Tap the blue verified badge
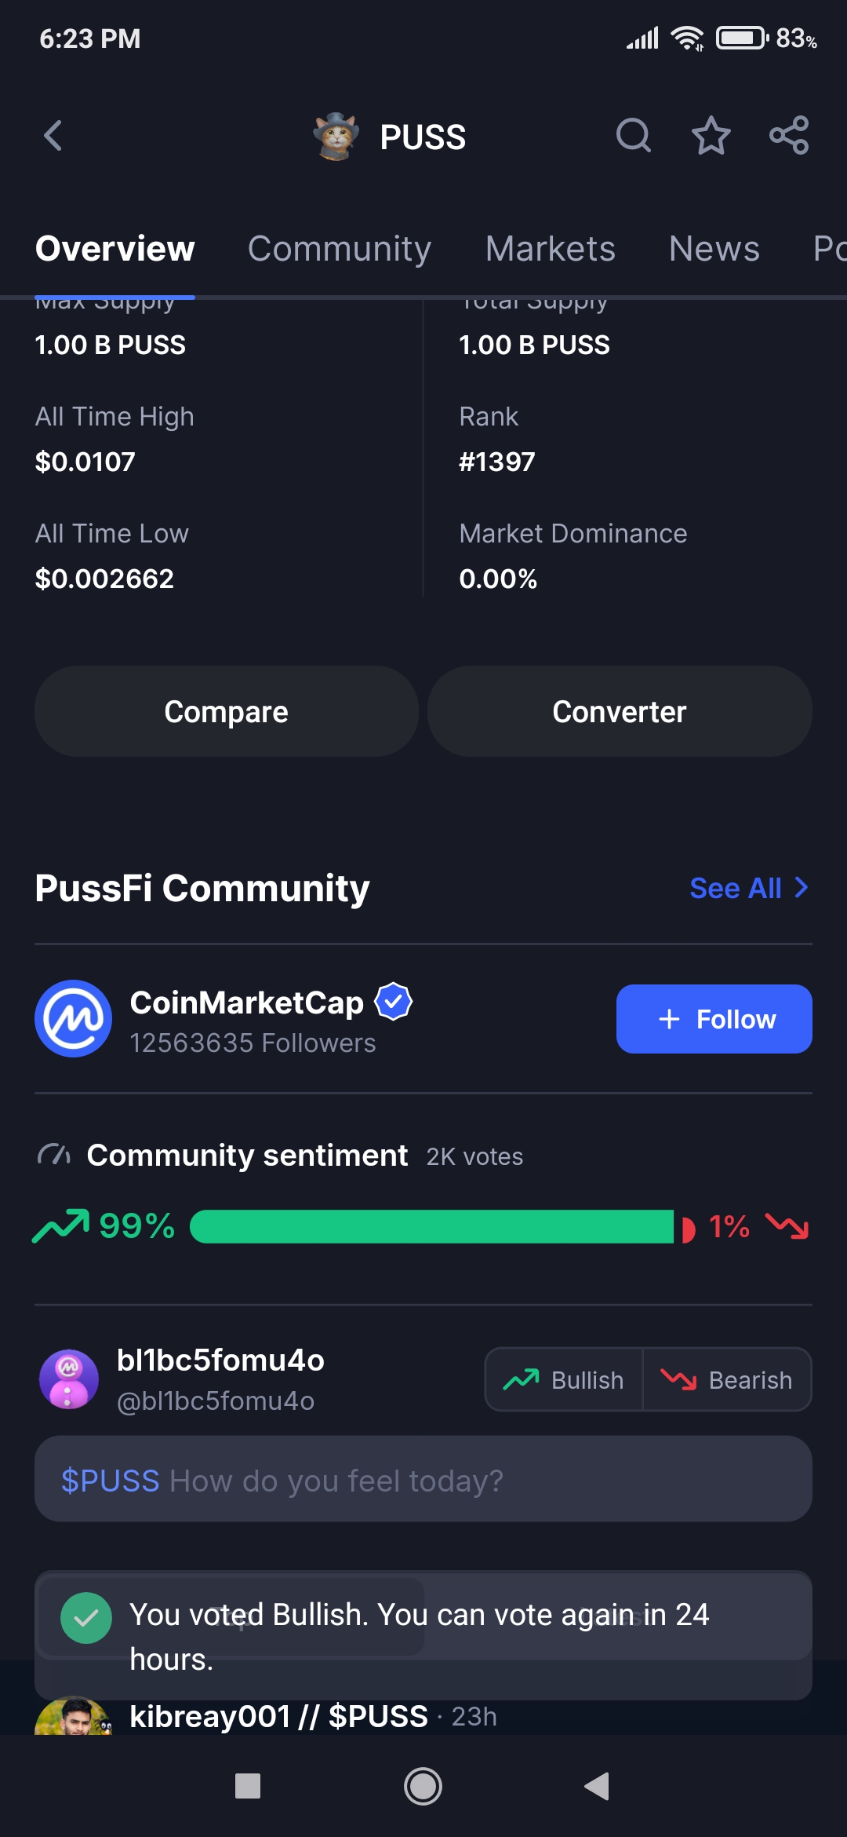 pyautogui.click(x=394, y=1002)
